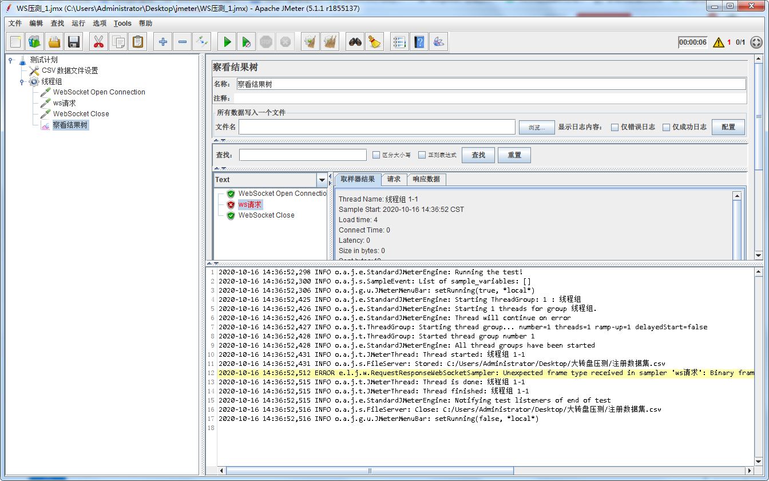Viewport: 769px width, 481px height.
Task: Click the Clear results broom icon
Action: pyautogui.click(x=311, y=42)
